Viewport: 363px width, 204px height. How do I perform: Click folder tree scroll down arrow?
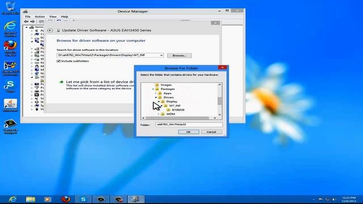click(x=220, y=114)
